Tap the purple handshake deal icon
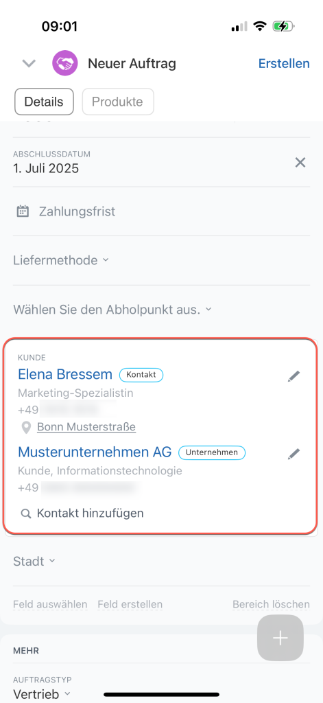Screen dimensions: 323x703 coord(65,63)
